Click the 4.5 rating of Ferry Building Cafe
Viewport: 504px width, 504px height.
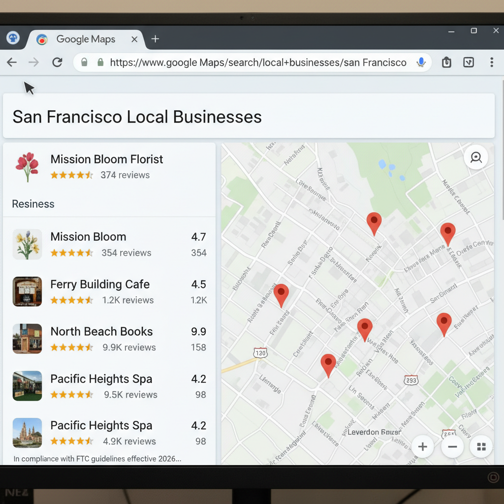[199, 284]
